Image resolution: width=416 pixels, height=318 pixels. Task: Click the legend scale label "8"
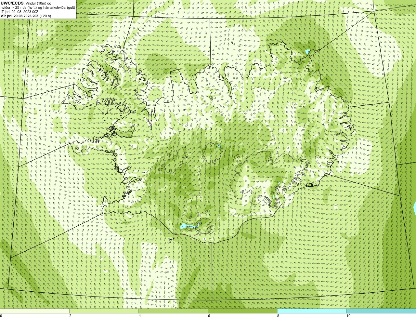[278, 316]
